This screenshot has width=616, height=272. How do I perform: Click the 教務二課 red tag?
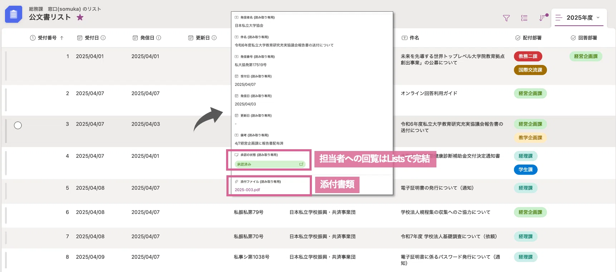[528, 56]
